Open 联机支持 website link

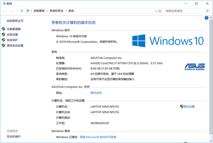[96, 93]
